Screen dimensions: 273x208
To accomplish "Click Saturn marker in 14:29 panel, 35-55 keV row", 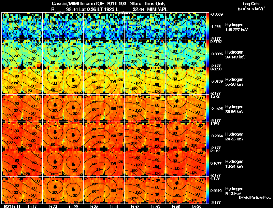I will [x=73, y=108].
